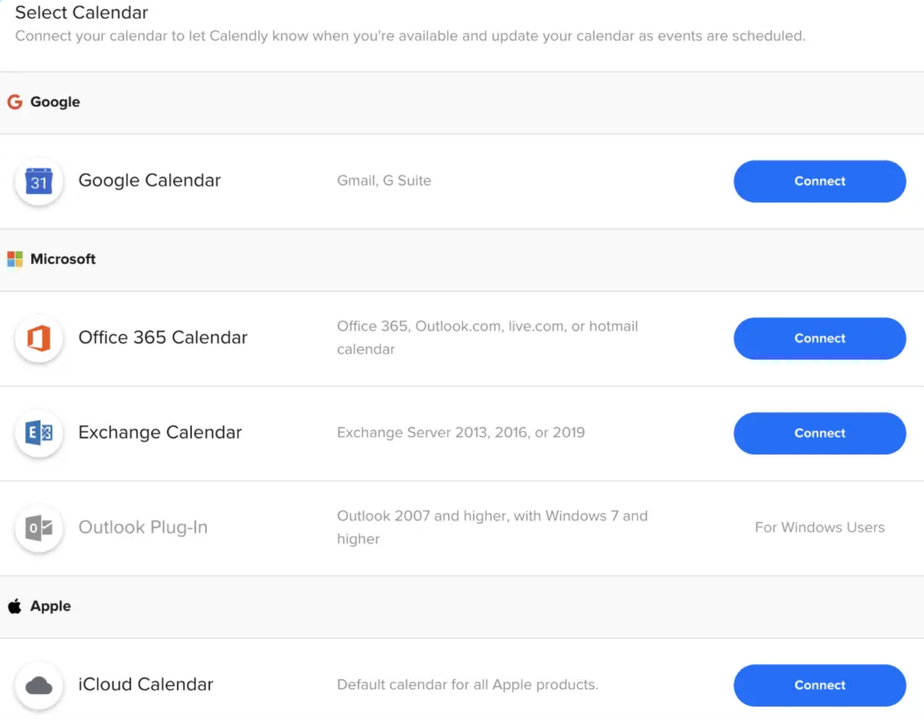Click the Exchange Calendar title text

(160, 432)
